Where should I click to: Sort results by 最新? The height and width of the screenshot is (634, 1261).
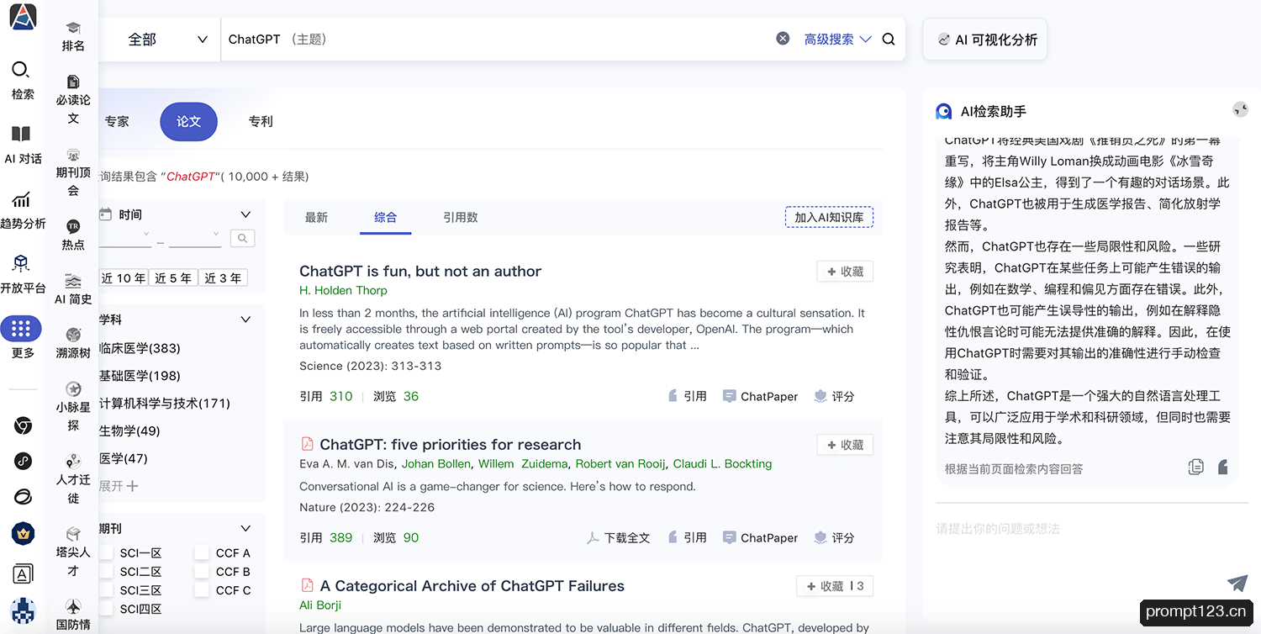pyautogui.click(x=316, y=217)
